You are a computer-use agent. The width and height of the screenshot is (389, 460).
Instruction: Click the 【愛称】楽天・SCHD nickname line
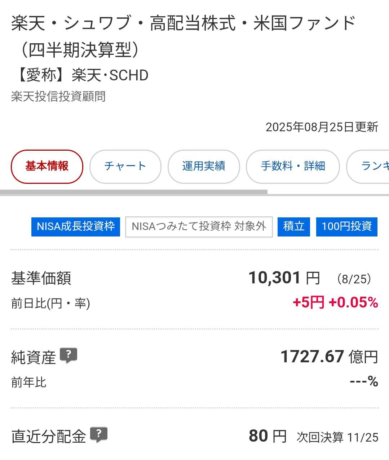(x=80, y=75)
